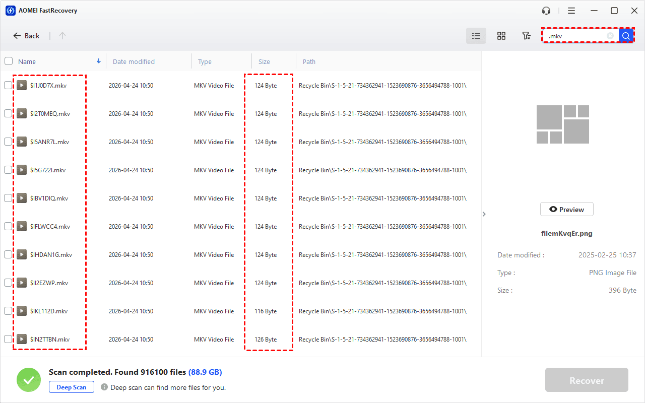Viewport: 645px width, 403px height.
Task: Click the blue search magnifier button
Action: (x=626, y=36)
